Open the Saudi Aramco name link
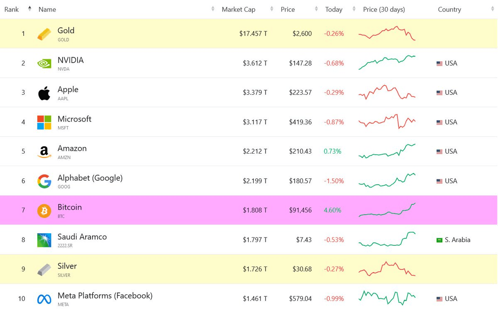498x313 pixels. pos(82,237)
